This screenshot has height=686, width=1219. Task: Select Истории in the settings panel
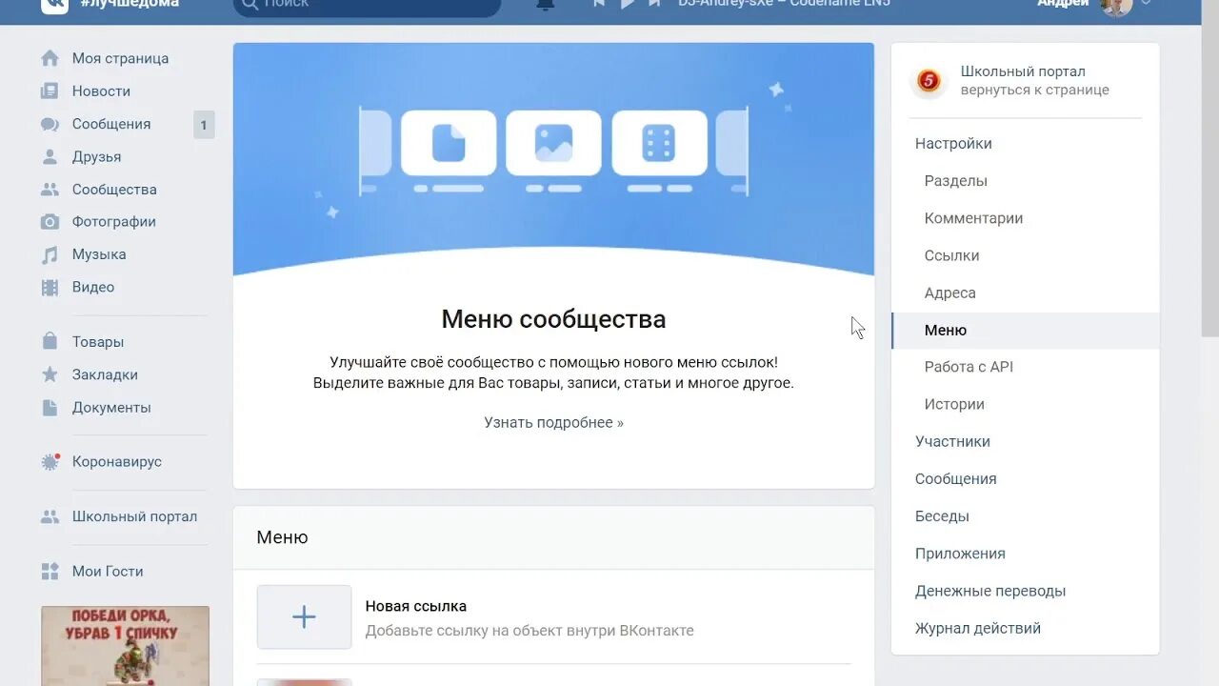click(954, 405)
